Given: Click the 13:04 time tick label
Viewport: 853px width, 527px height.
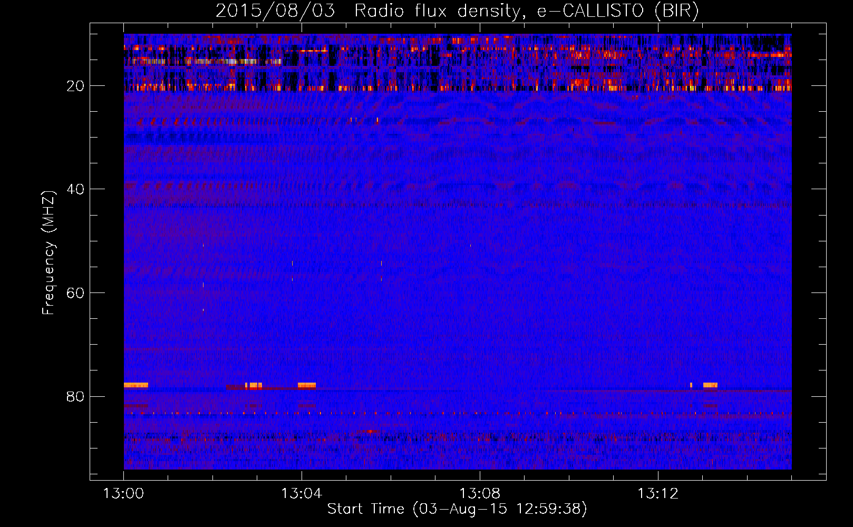Looking at the screenshot, I should [x=302, y=494].
